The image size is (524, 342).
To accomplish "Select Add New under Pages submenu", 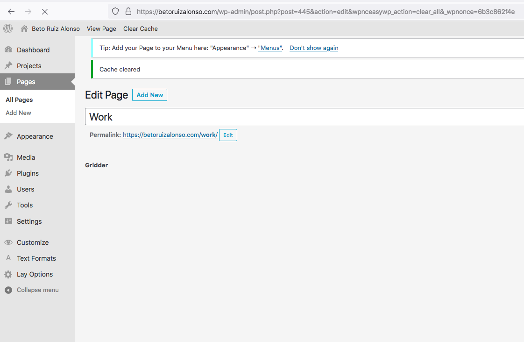I will [18, 113].
